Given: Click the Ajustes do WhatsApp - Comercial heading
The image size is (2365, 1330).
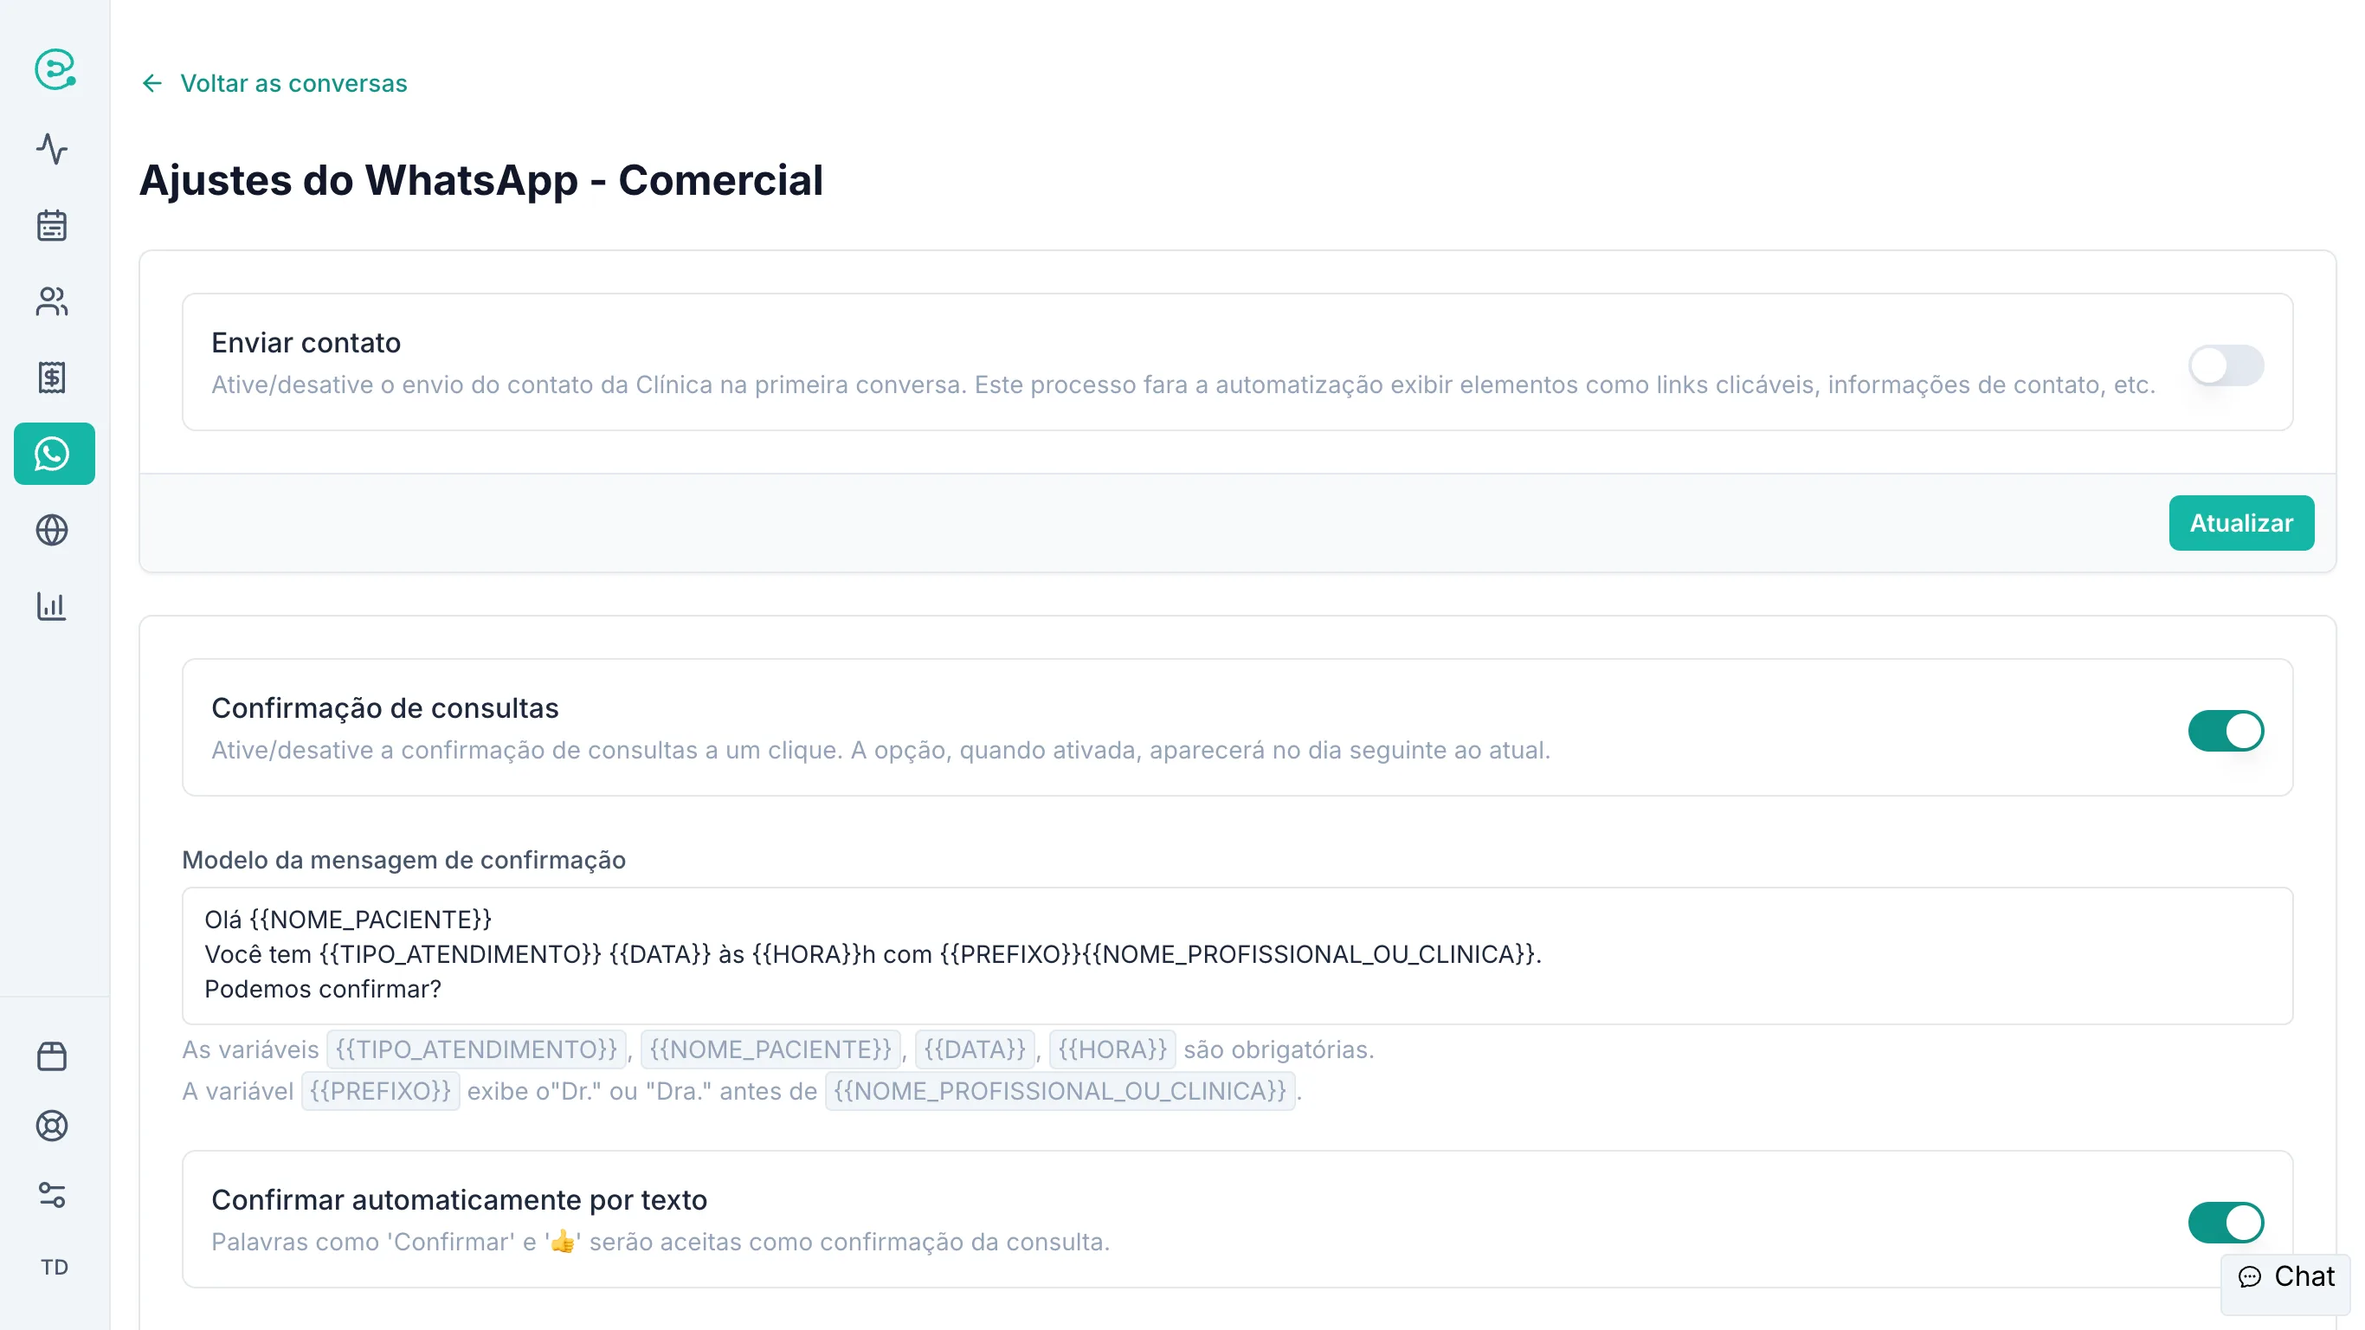Looking at the screenshot, I should pos(481,180).
